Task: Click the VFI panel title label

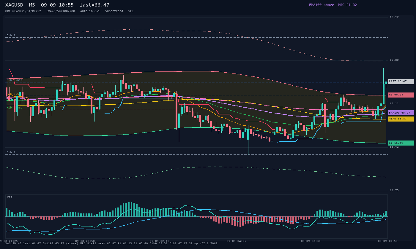Action: [10, 197]
